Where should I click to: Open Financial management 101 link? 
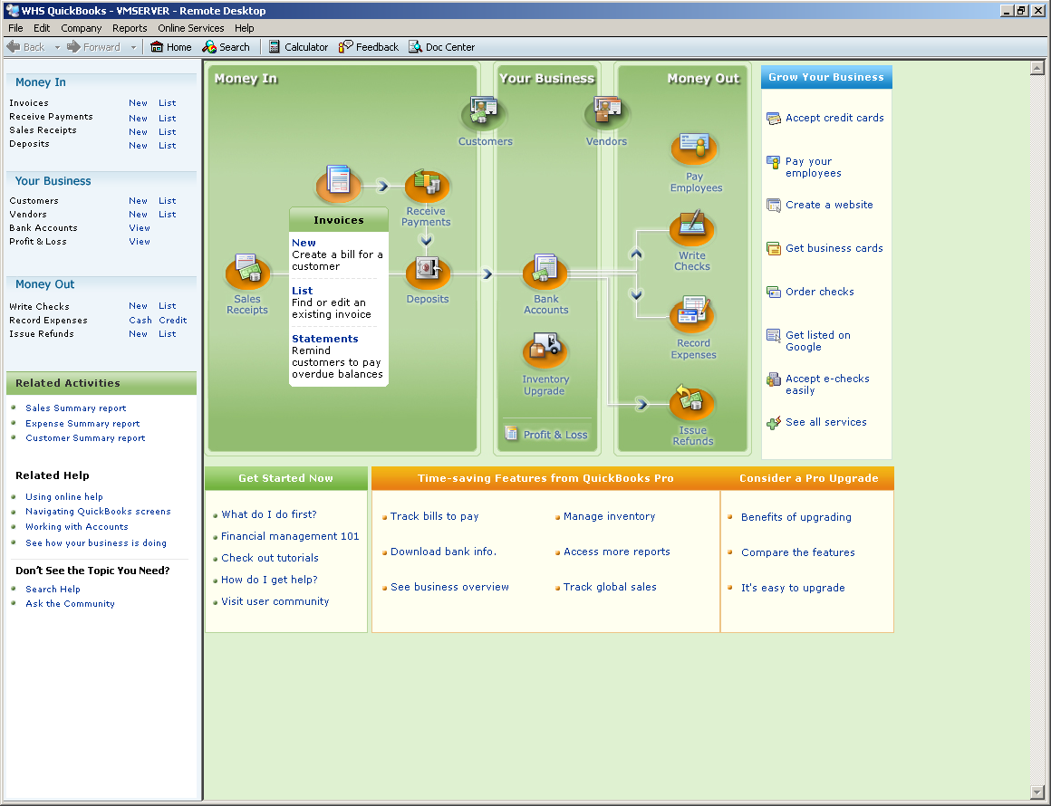click(x=290, y=536)
